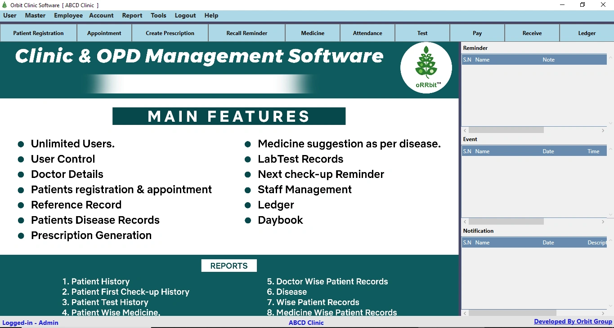Click the oRRbit leaf logo
Viewport: 614px width, 328px height.
coord(426,68)
